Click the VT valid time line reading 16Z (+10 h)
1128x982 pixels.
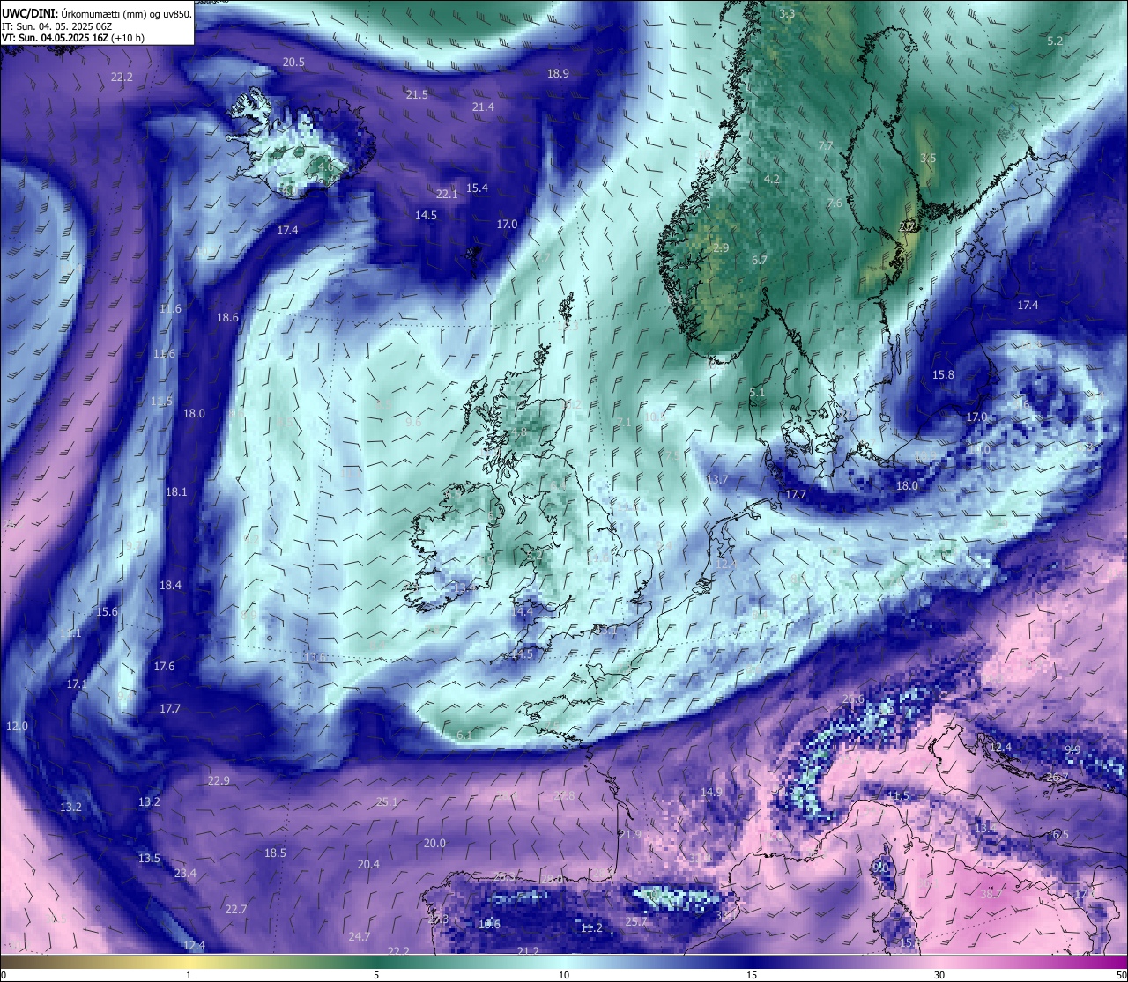coord(73,38)
